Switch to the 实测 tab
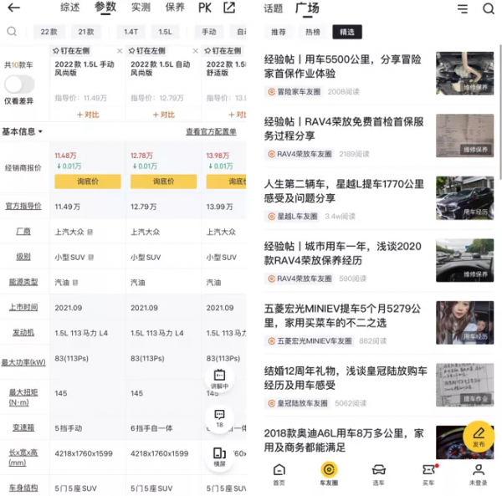The image size is (502, 496). [141, 7]
